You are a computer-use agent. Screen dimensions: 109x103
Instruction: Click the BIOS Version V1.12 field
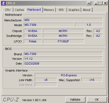click(x=63, y=59)
